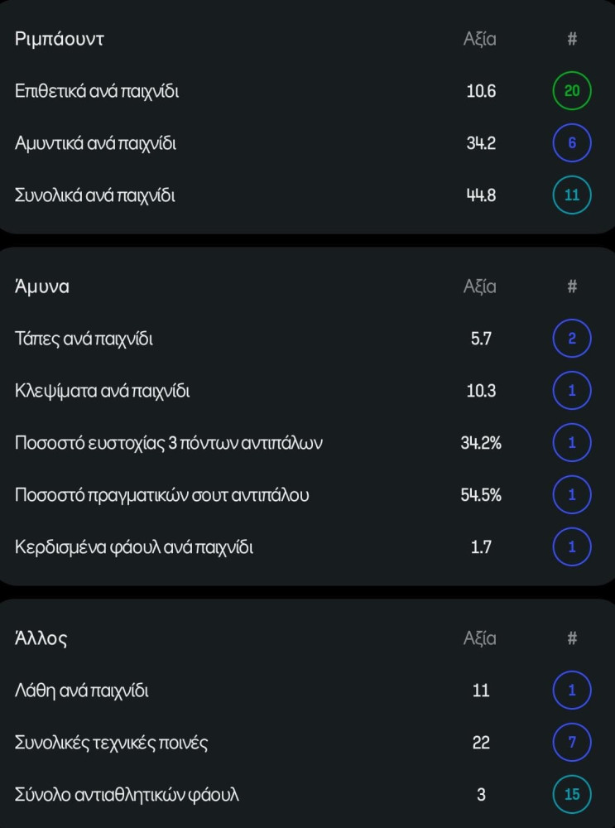
Task: Select the Ριμπάουντ section header
Action: [59, 39]
